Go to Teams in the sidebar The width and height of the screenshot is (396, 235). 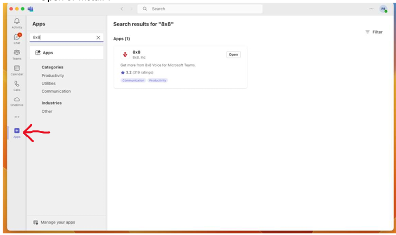point(17,55)
